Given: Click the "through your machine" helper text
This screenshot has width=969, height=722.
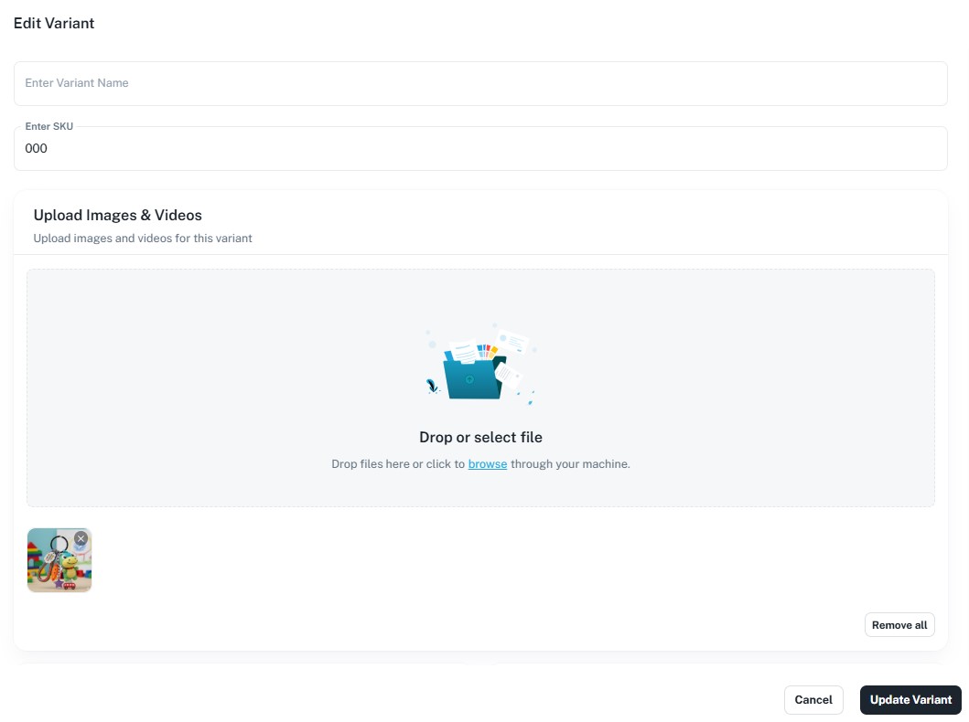Looking at the screenshot, I should click(x=570, y=464).
